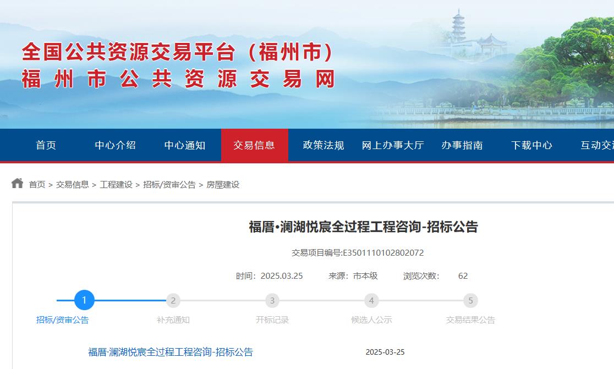The image size is (614, 369).
Task: Click the 工程建设 breadcrumb link
Action: pos(116,185)
